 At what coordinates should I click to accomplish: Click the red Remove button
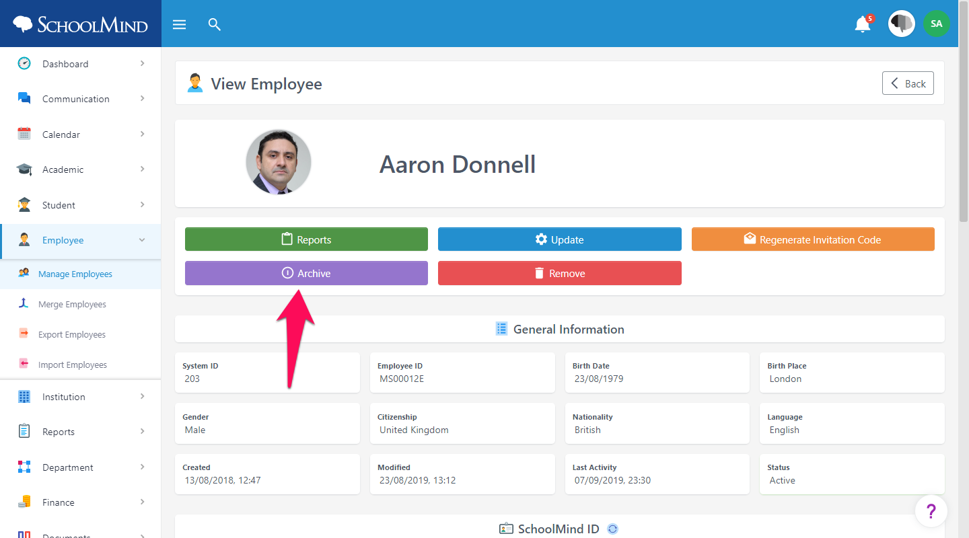(560, 273)
